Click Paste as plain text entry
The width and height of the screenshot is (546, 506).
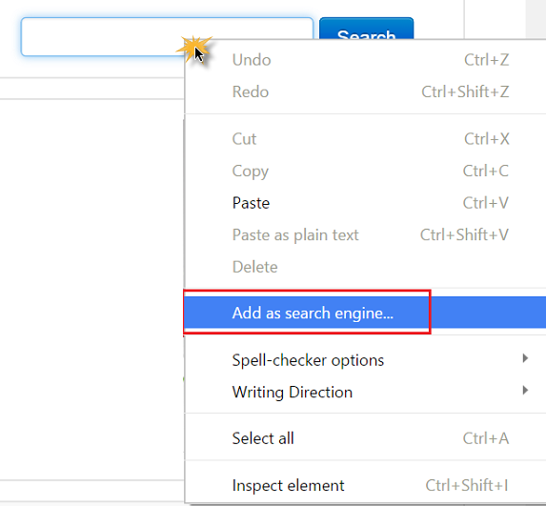[365, 234]
